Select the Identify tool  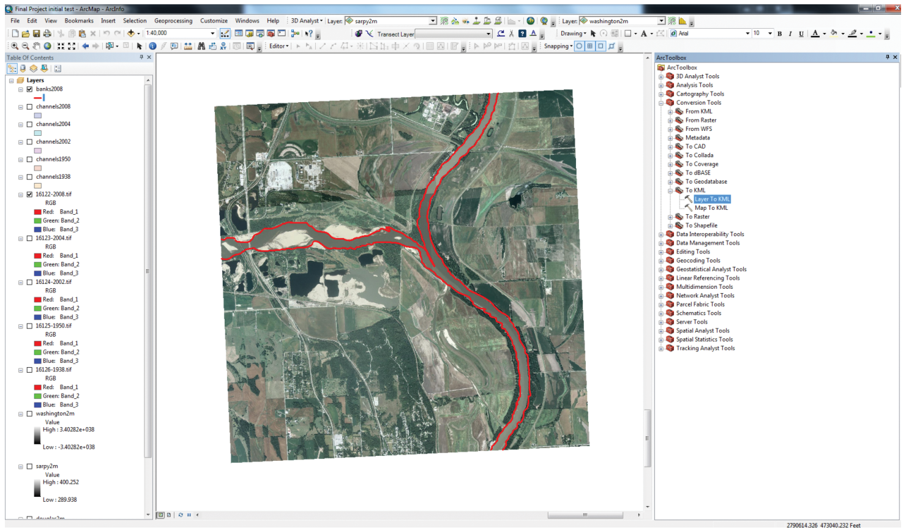pyautogui.click(x=152, y=46)
